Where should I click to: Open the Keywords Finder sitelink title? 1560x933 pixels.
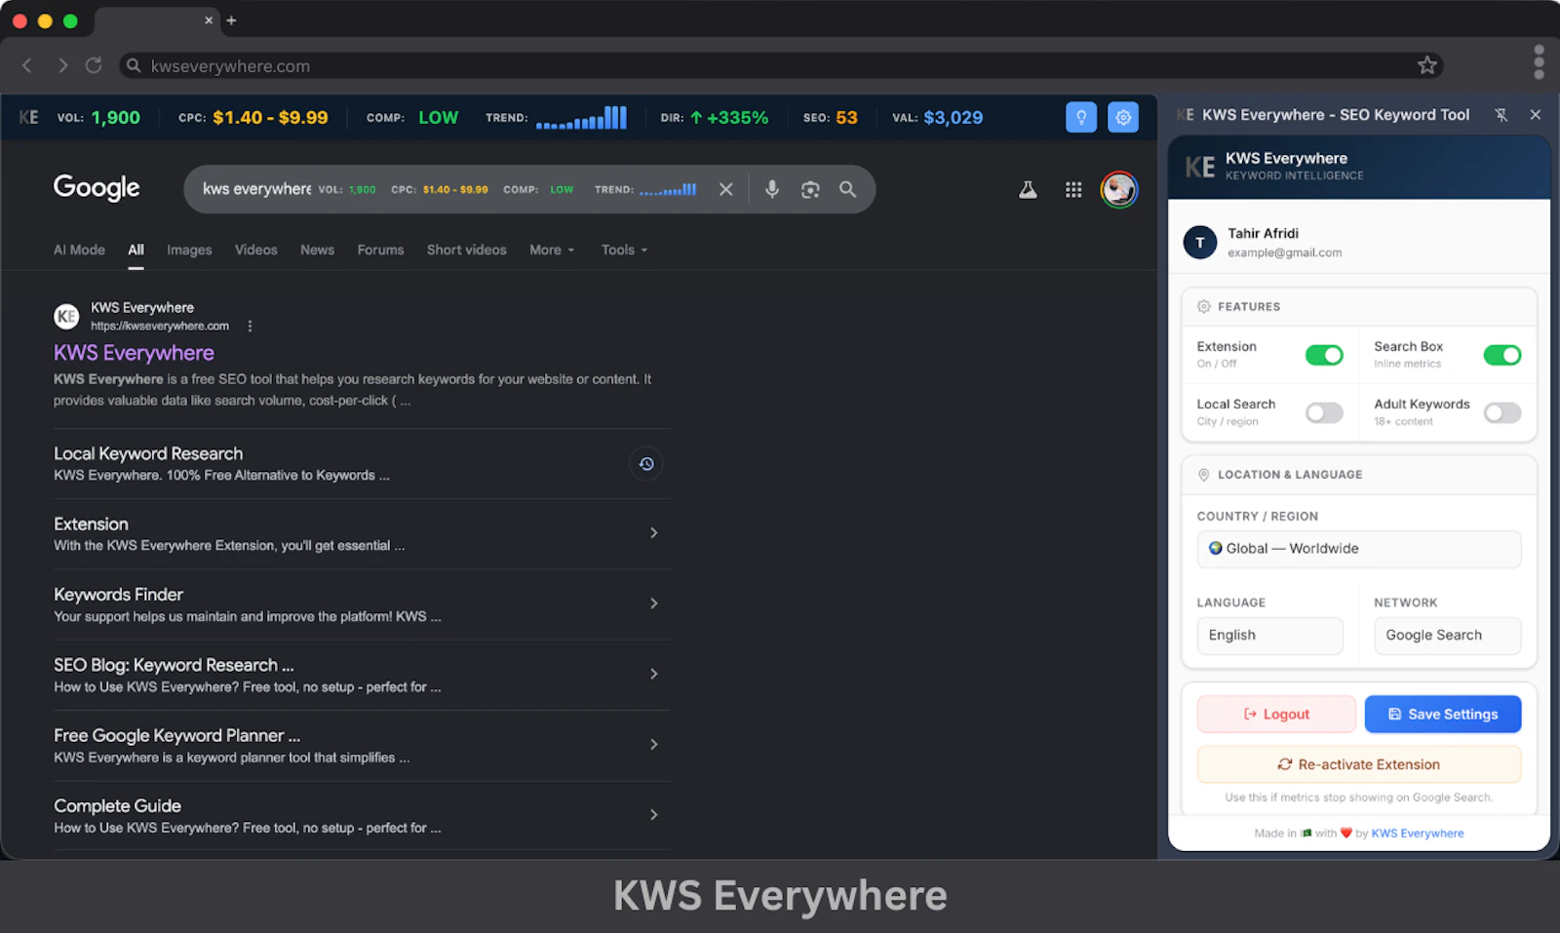coord(118,595)
